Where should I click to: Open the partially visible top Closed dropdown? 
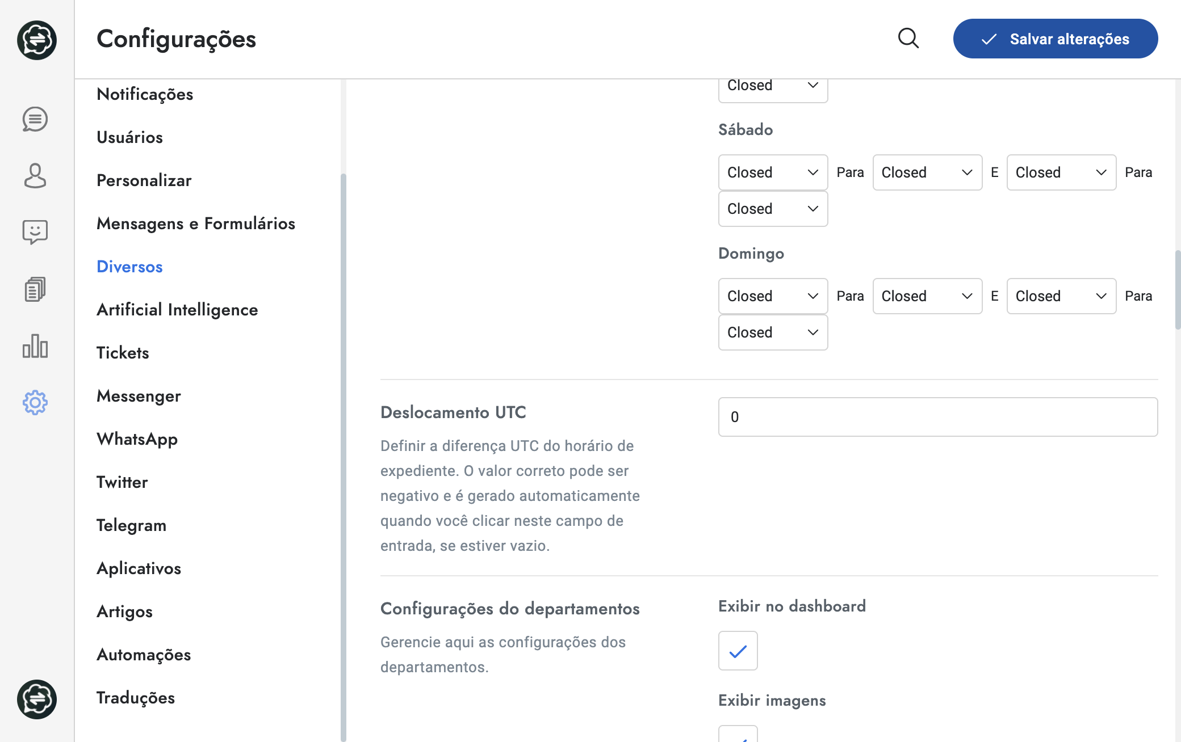coord(773,90)
